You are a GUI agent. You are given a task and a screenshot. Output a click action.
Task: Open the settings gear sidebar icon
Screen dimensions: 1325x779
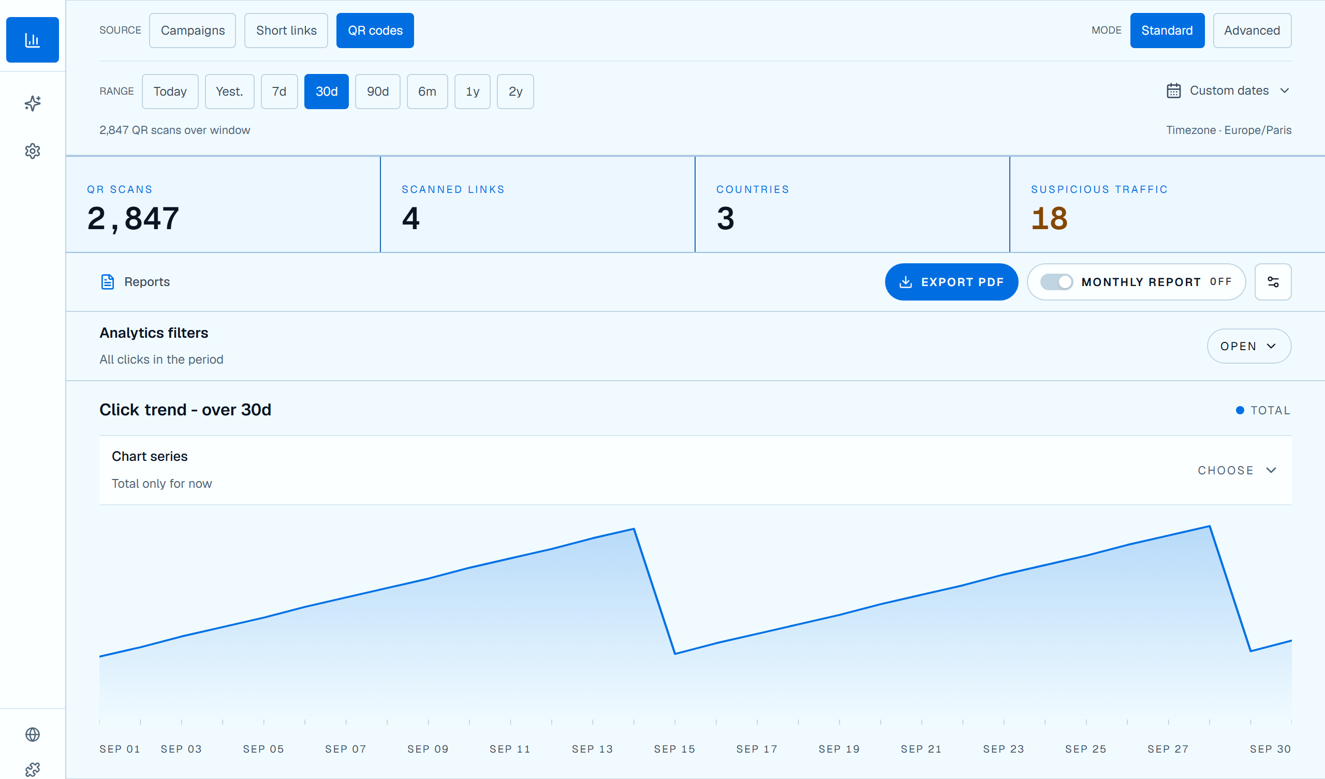click(33, 152)
